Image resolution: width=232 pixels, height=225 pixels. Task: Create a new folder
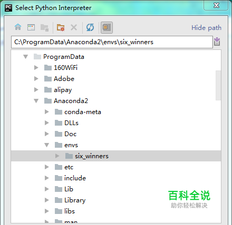pos(61,28)
